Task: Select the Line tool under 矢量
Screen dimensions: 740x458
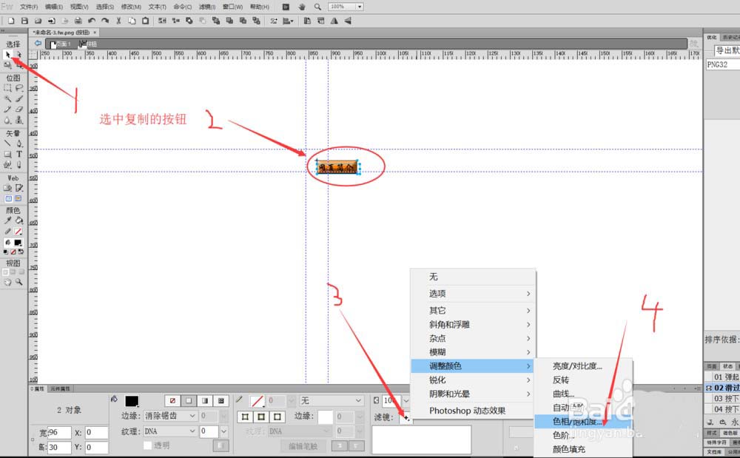Action: [x=7, y=144]
